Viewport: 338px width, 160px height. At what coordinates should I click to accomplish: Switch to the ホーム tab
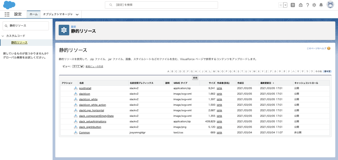click(34, 14)
